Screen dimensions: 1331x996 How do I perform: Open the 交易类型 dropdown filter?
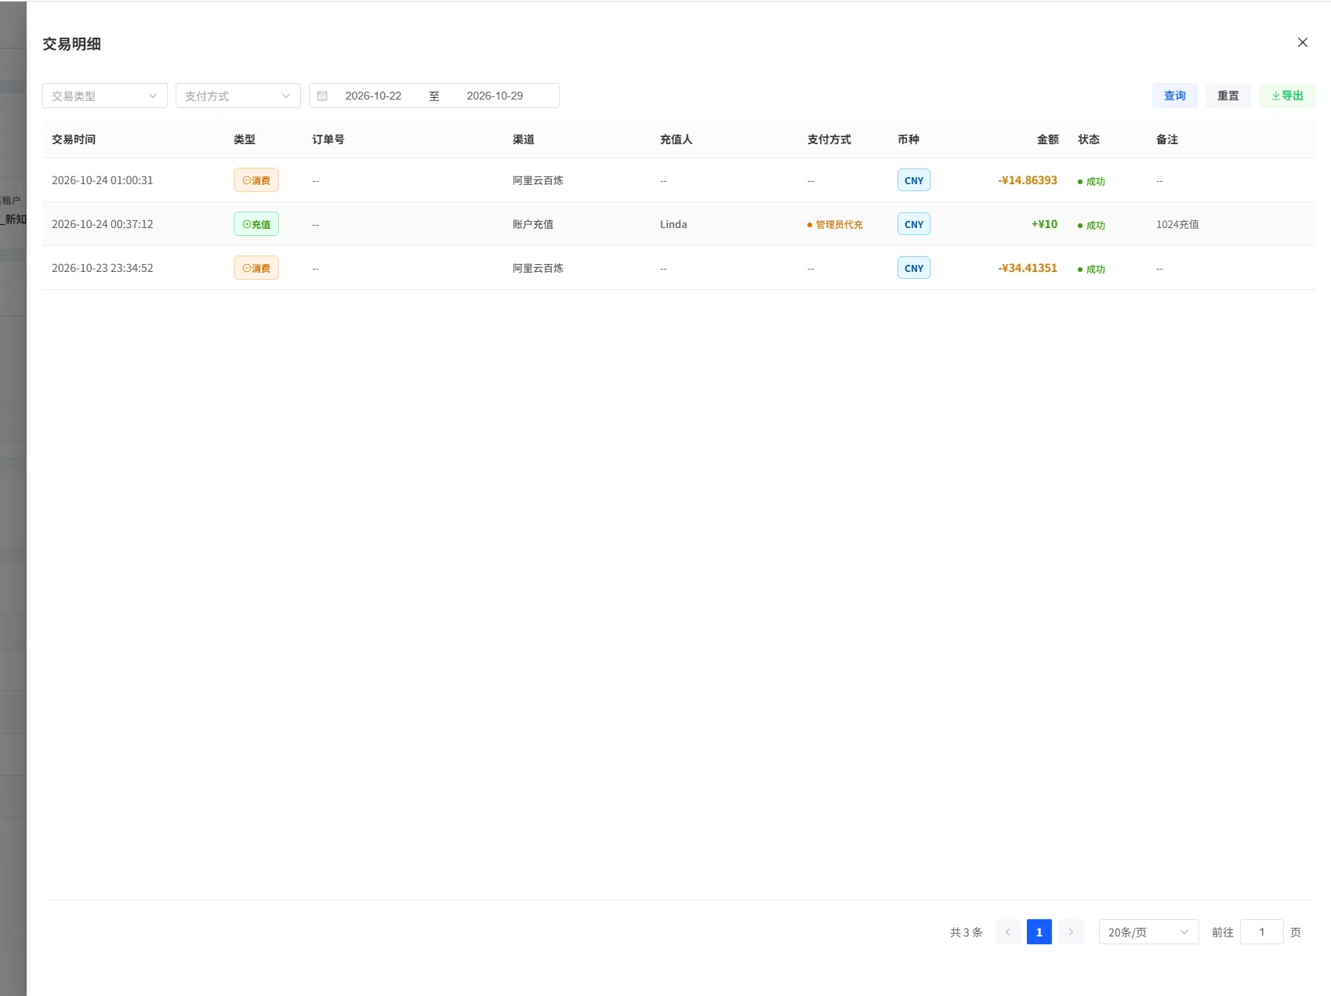[x=105, y=96]
